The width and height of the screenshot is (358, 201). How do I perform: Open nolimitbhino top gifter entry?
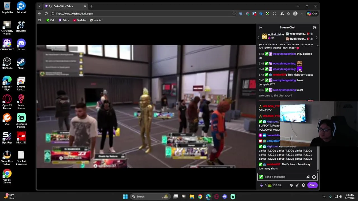click(x=272, y=36)
